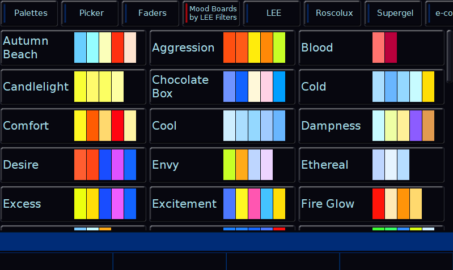Viewport: 453px width, 270px height.
Task: Pick the yellow-green swatch in Aggression
Action: [x=279, y=48]
